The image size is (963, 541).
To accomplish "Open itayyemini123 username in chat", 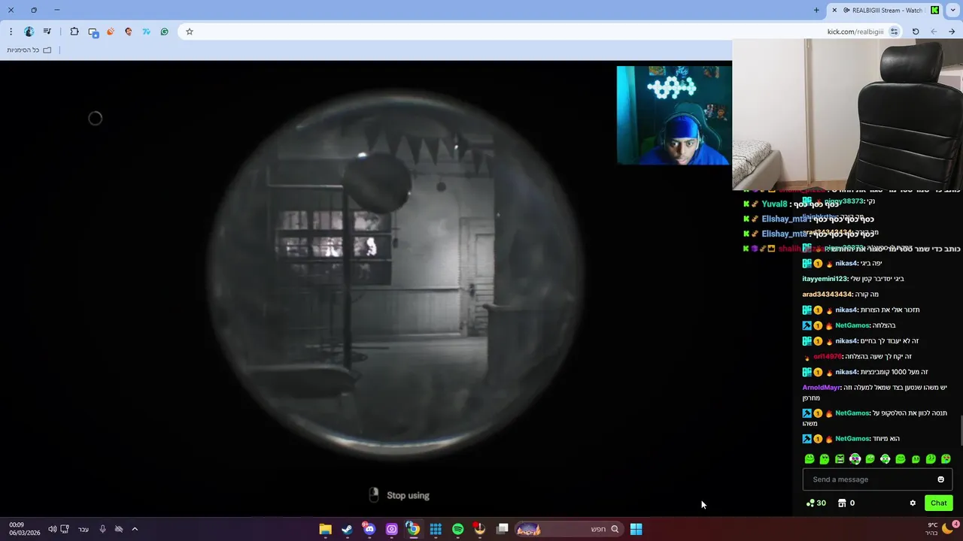I will [825, 279].
